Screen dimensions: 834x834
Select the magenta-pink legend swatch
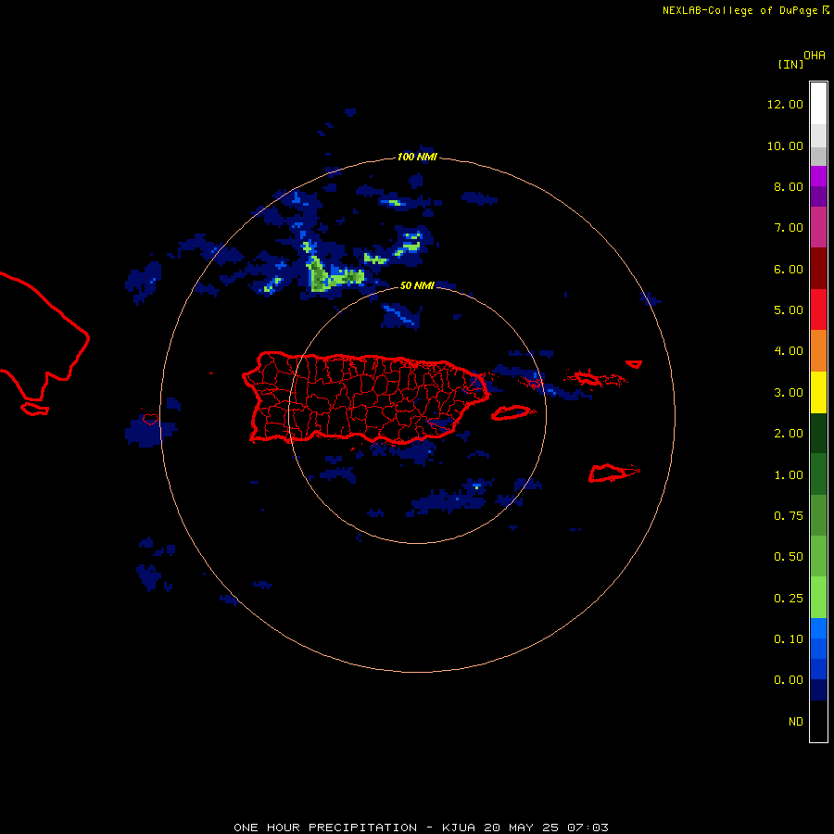[x=818, y=227]
